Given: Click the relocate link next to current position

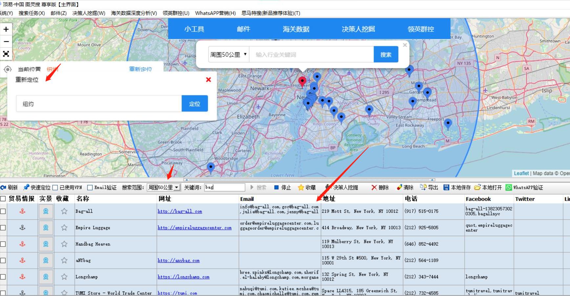Looking at the screenshot, I should 141,69.
